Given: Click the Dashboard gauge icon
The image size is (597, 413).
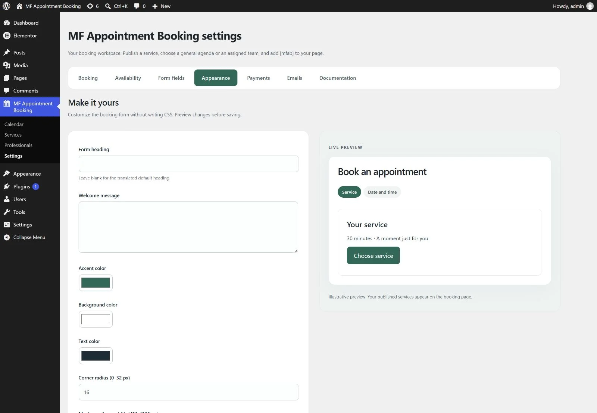Looking at the screenshot, I should tap(7, 23).
